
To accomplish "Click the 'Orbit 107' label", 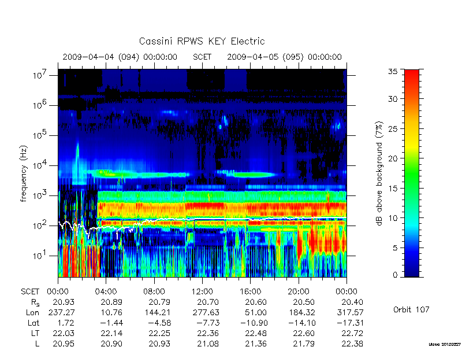I will [411, 309].
